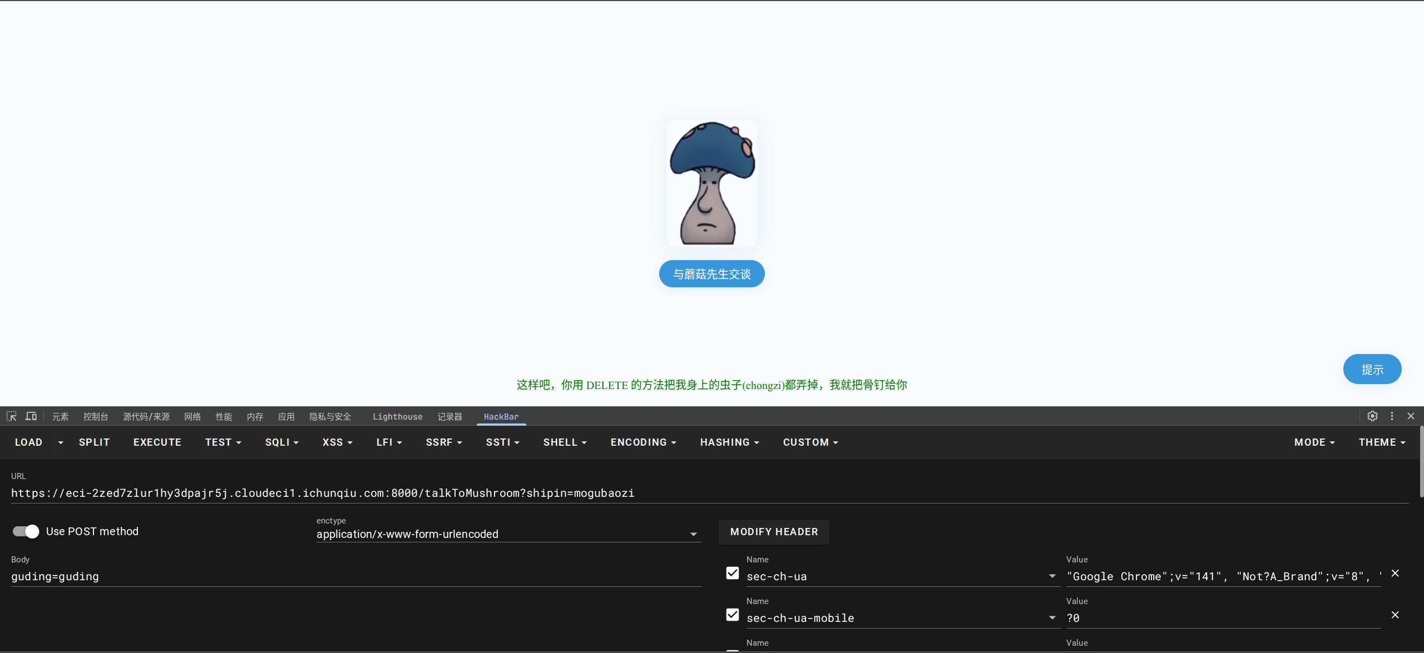
Task: Close the DevTools panel
Action: pyautogui.click(x=1411, y=416)
